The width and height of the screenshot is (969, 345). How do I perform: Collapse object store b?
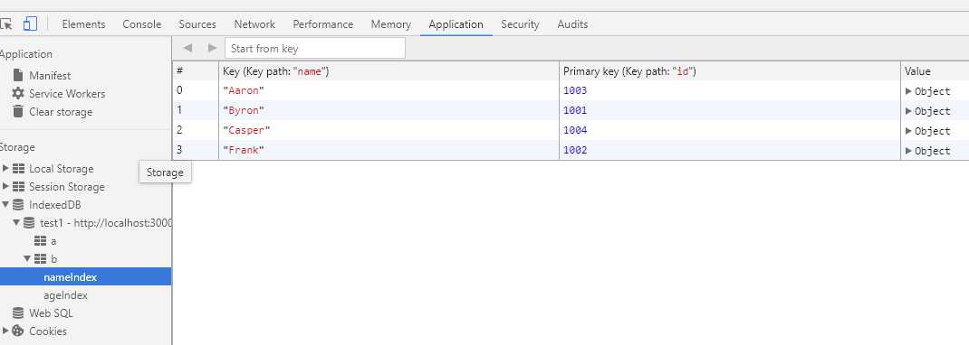27,258
